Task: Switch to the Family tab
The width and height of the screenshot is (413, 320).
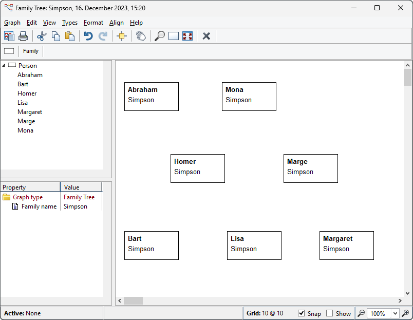Action: [30, 51]
